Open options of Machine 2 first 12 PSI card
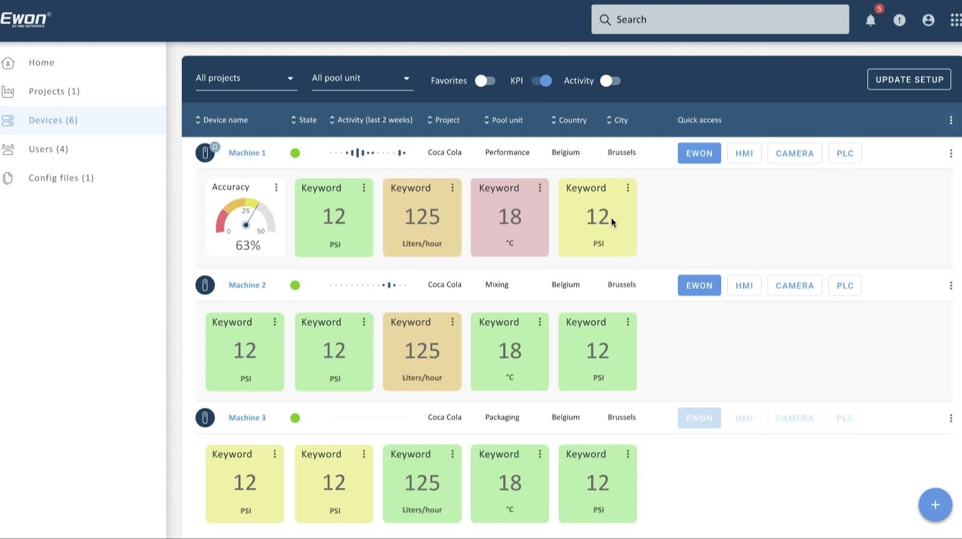This screenshot has width=962, height=539. [x=275, y=322]
